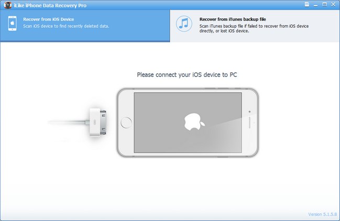Click the 'Please connect your iOS device to PC' text

pyautogui.click(x=187, y=75)
